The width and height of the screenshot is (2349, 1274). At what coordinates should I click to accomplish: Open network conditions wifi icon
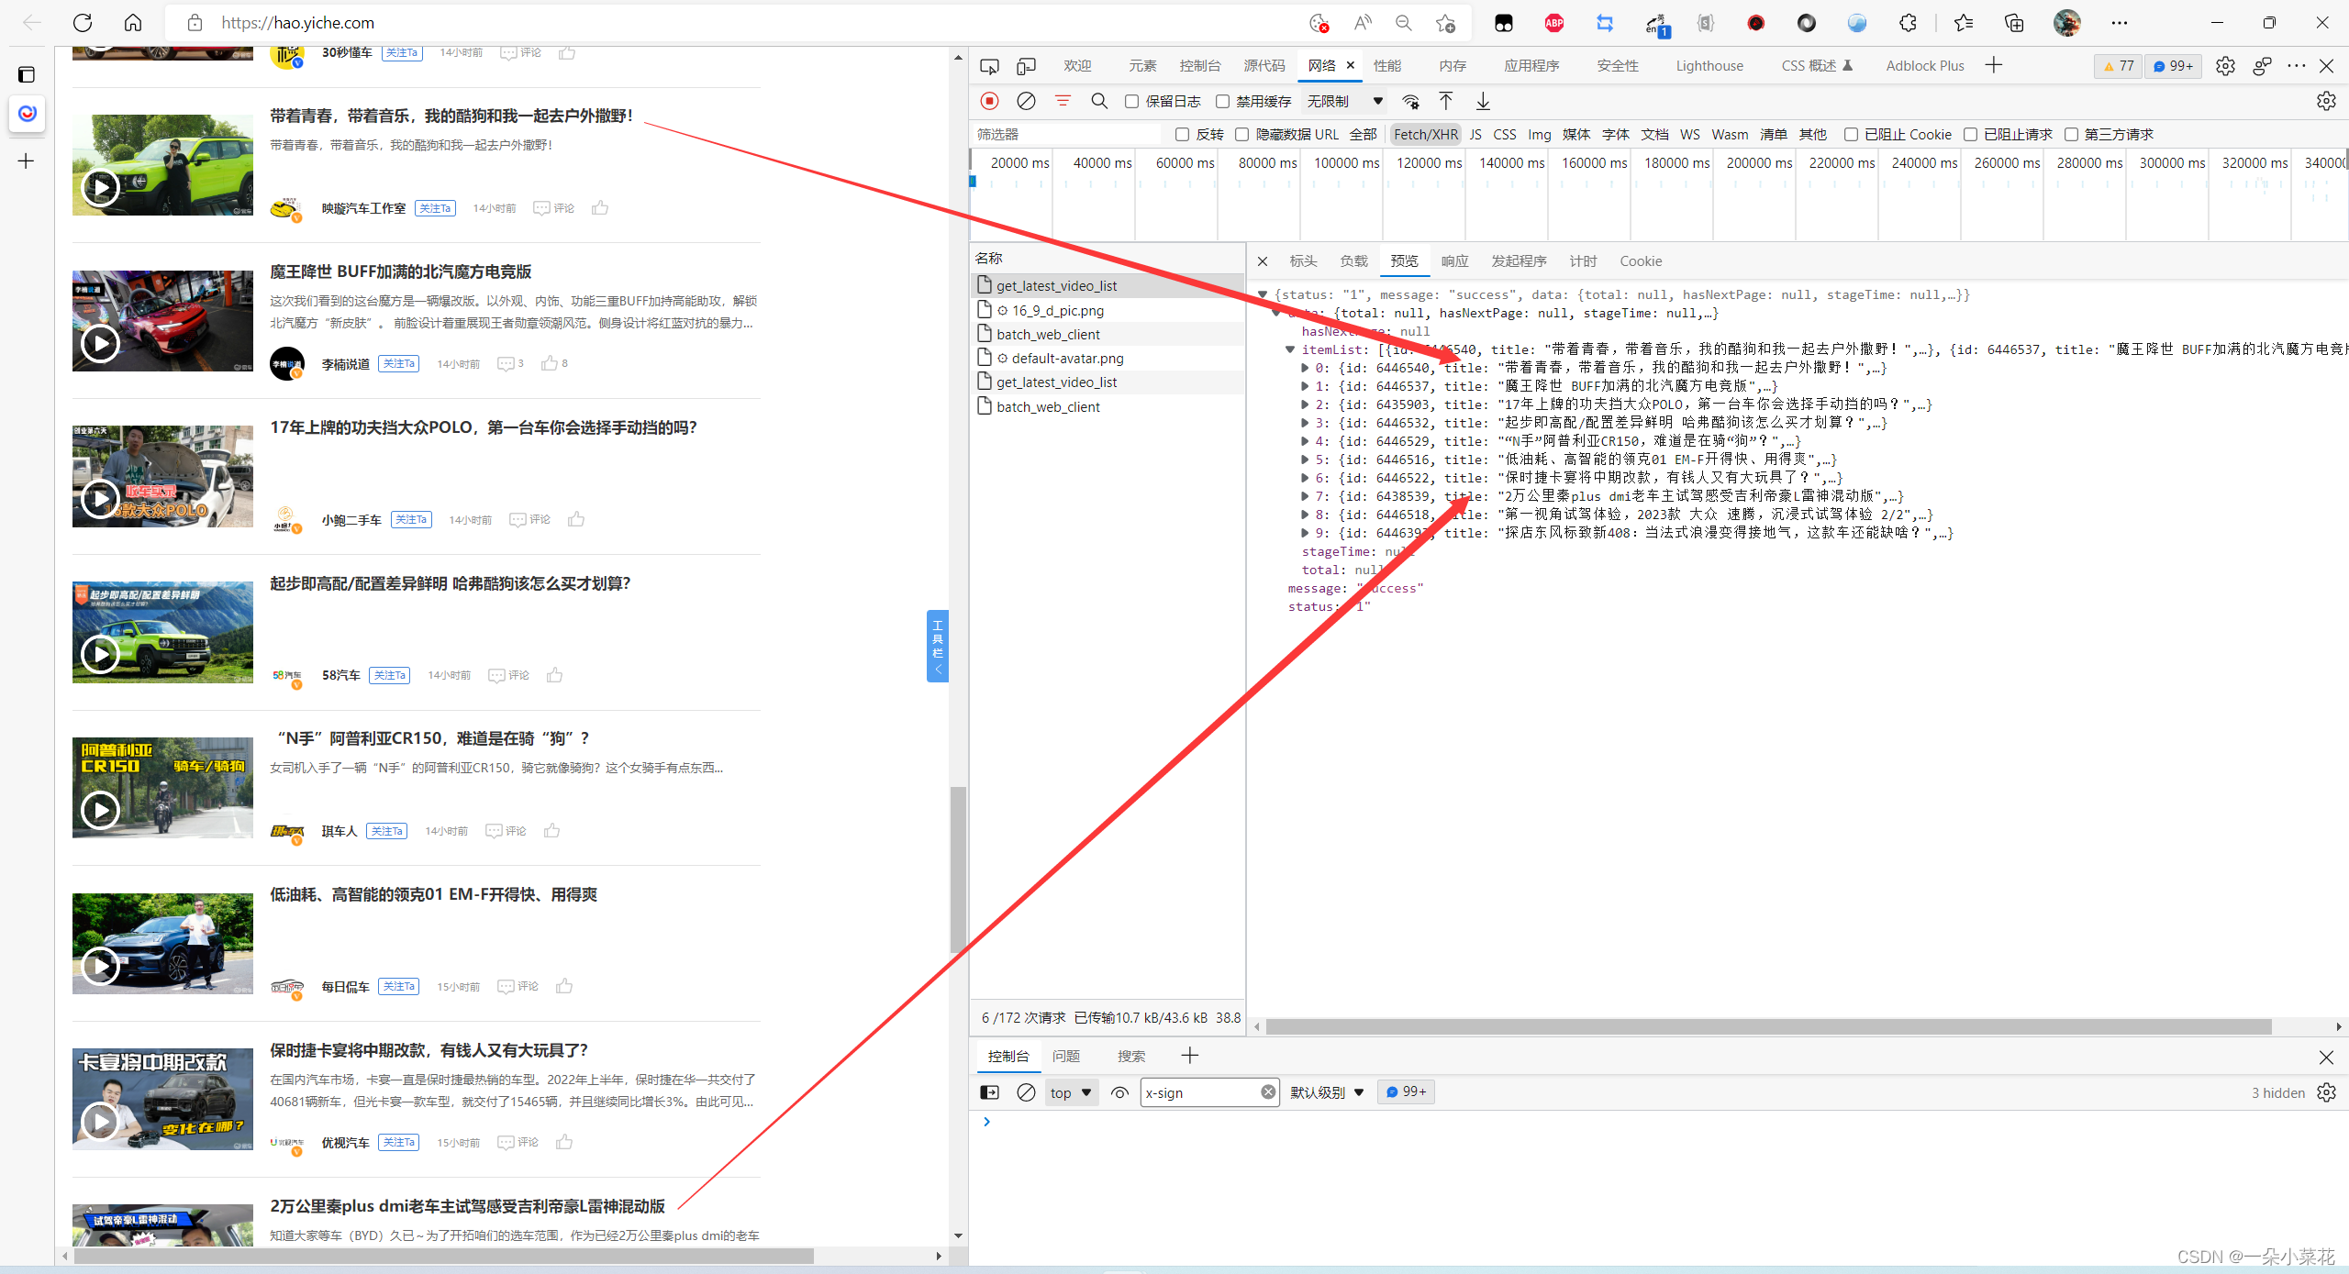point(1411,101)
